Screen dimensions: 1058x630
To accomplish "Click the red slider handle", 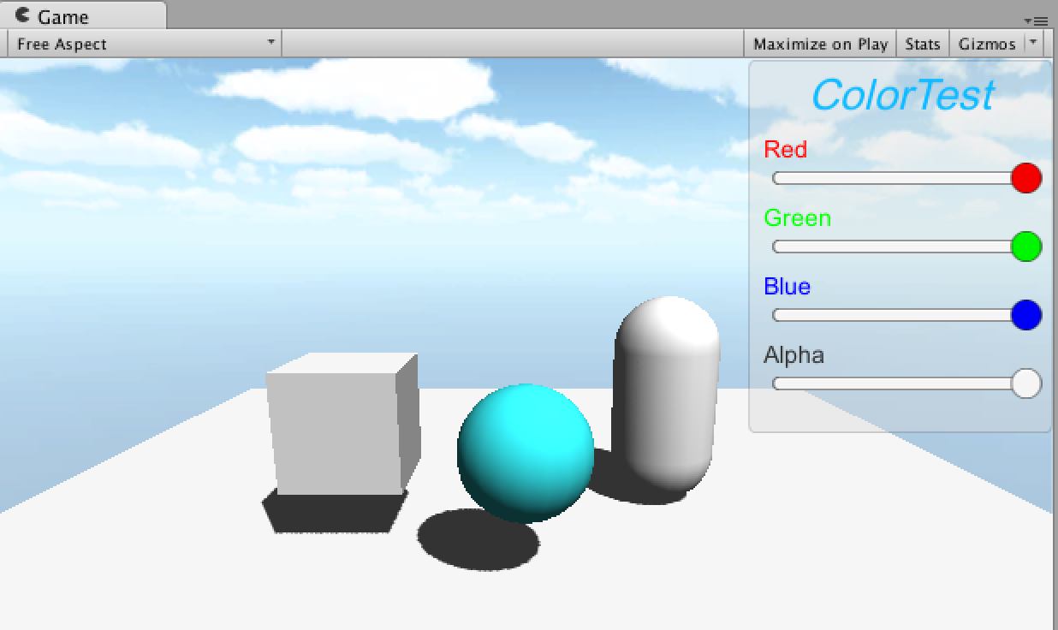I will (x=1026, y=178).
